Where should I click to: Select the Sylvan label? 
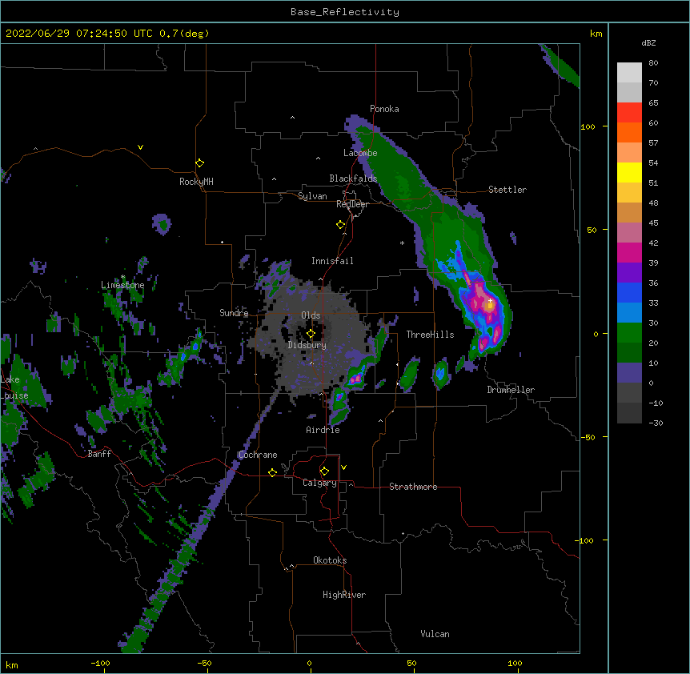coord(312,196)
